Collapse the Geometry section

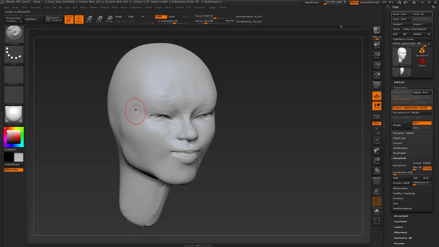pos(401,88)
